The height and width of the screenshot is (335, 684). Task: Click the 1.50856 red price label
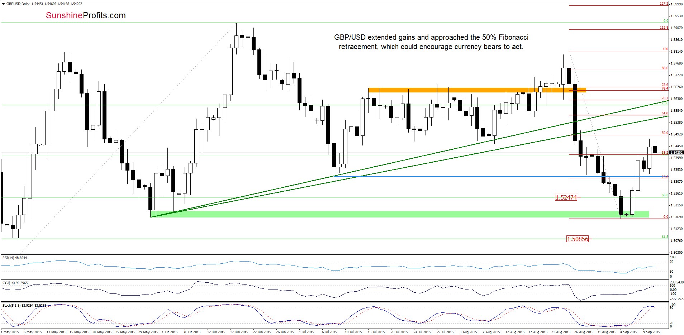pyautogui.click(x=577, y=239)
